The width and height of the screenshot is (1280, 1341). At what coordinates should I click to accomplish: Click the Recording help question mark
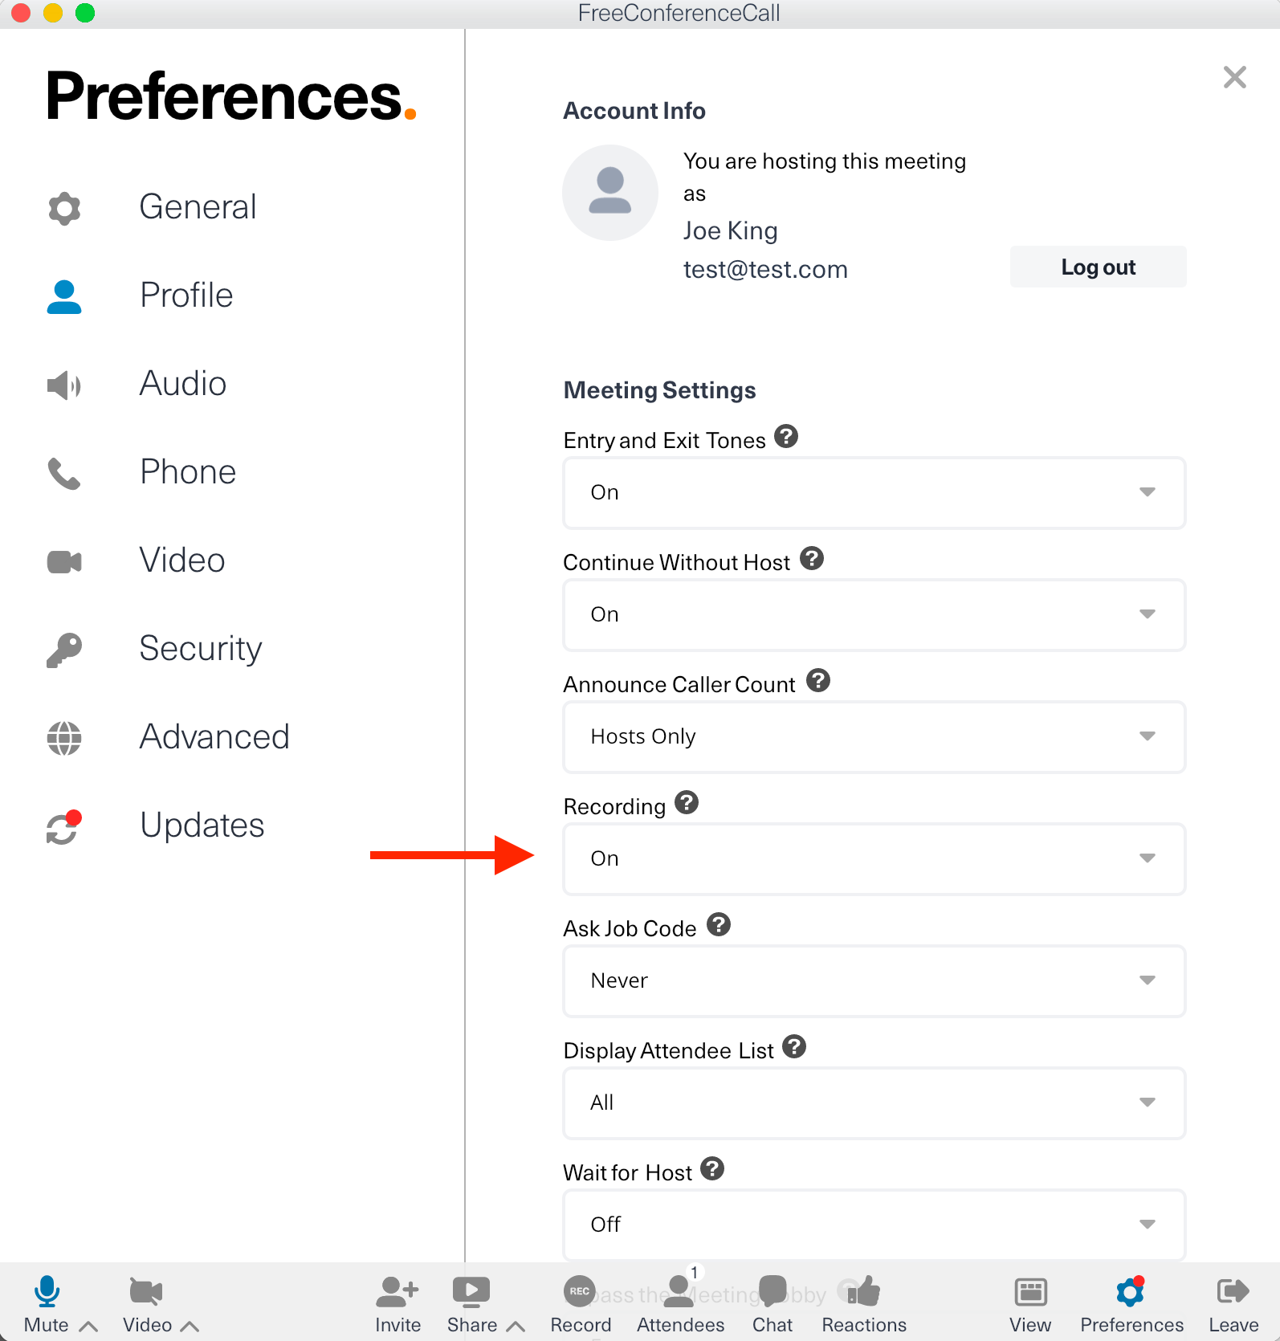pos(686,803)
